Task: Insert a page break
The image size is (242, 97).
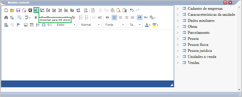Action: click(x=50, y=25)
